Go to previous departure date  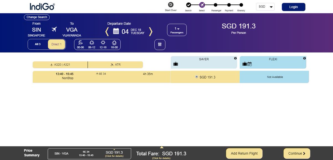point(107,31)
